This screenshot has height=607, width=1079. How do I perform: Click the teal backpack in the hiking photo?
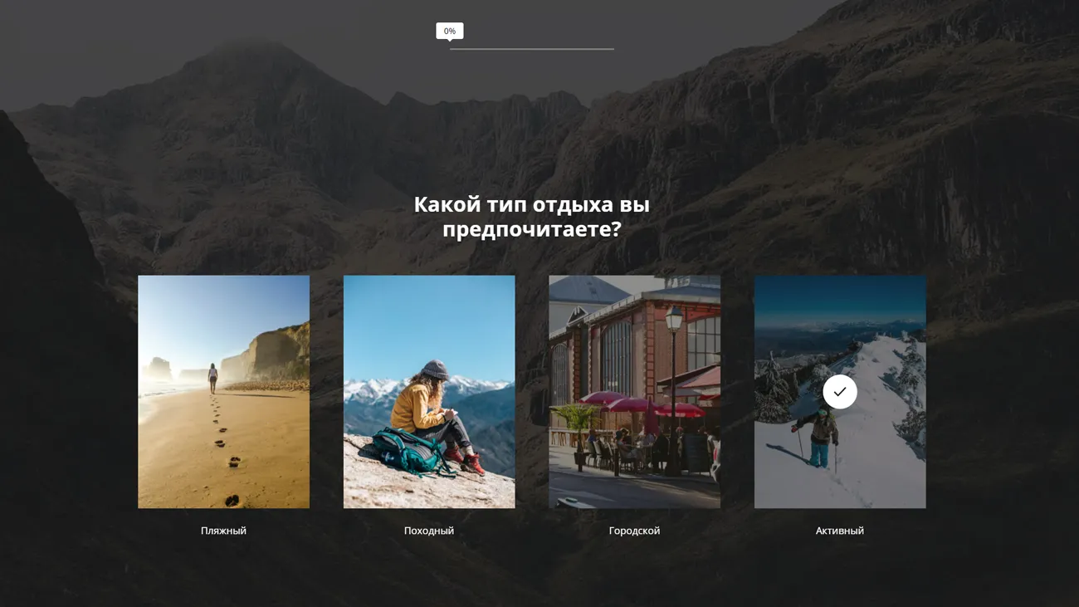[x=405, y=453]
